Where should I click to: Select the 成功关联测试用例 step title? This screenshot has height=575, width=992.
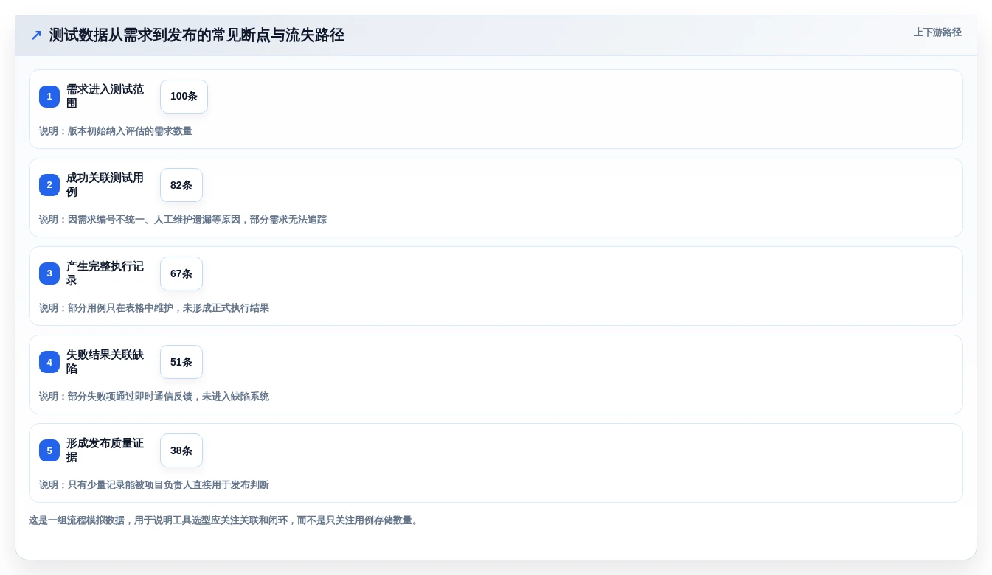click(105, 185)
